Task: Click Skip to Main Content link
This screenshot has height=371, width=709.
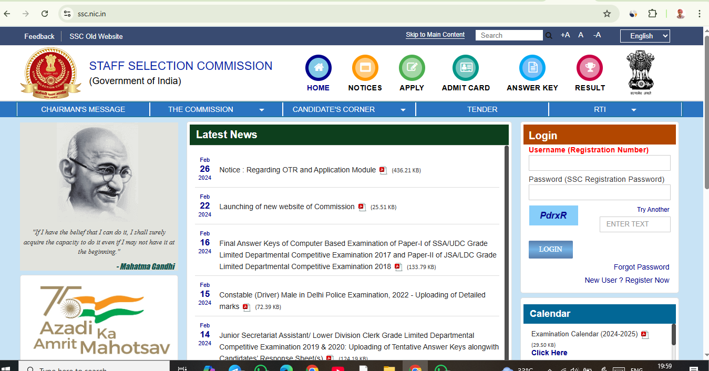Action: 435,35
